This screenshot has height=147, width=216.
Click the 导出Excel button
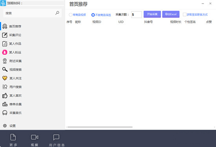coord(171,14)
